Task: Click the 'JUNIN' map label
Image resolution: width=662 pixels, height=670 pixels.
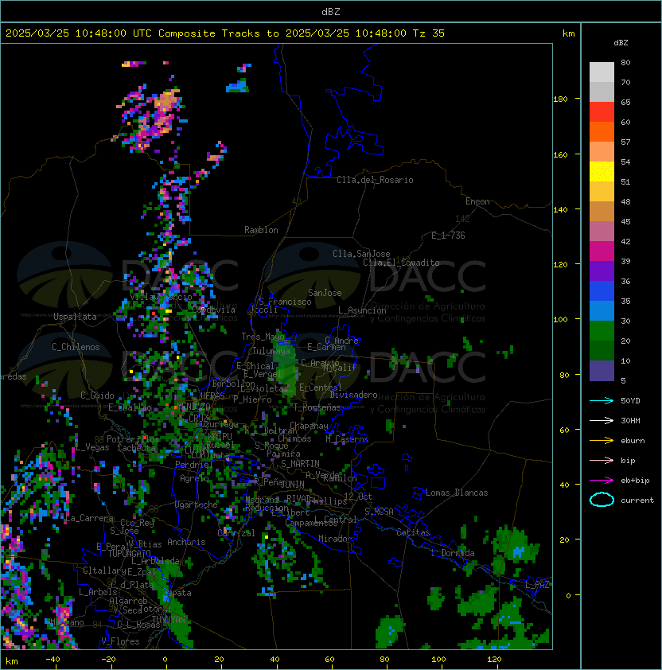Action: pos(292,484)
